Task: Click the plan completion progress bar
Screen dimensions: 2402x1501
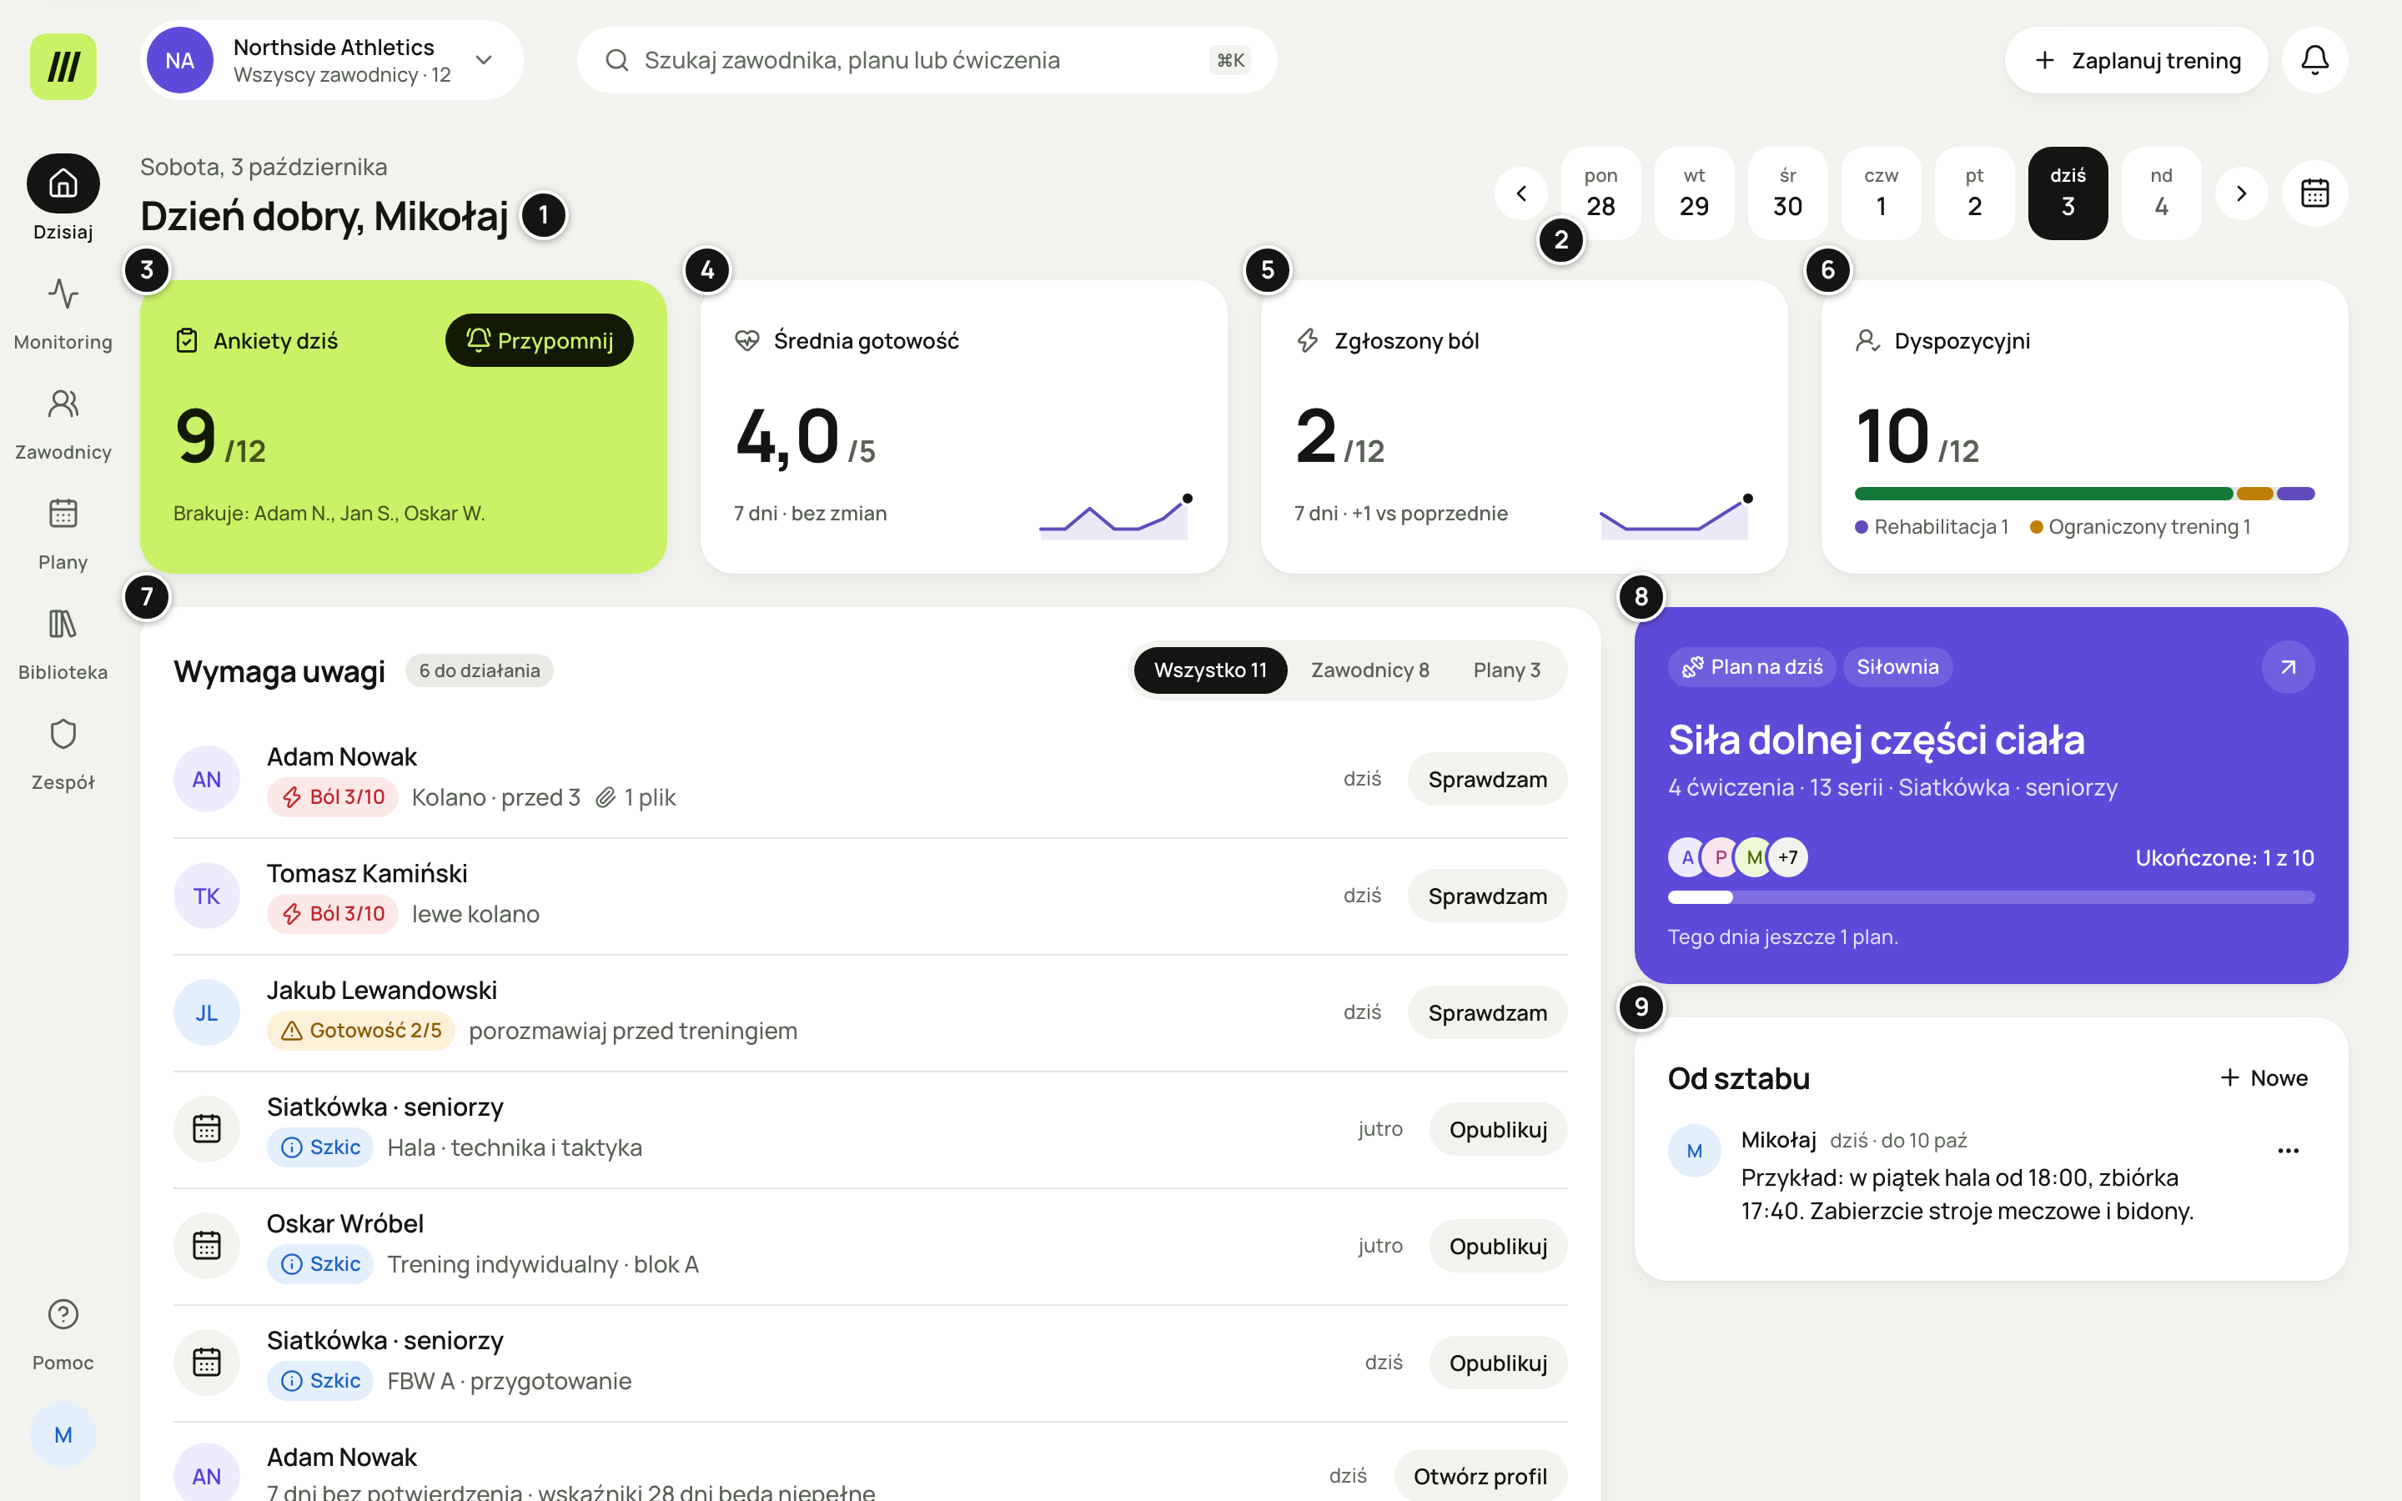Action: [1990, 897]
